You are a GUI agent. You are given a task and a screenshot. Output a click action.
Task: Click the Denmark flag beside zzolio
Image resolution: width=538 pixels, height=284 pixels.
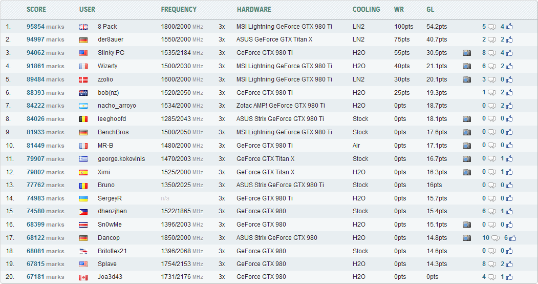point(83,79)
